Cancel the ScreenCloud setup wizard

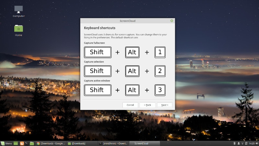click(130, 105)
